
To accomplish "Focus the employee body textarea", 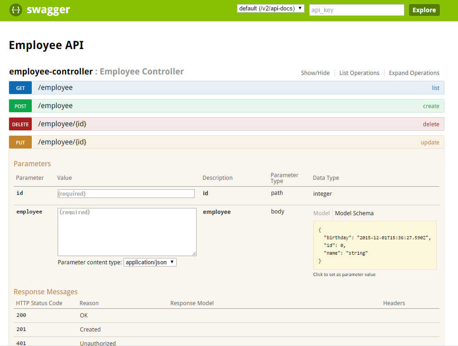I will pos(127,232).
